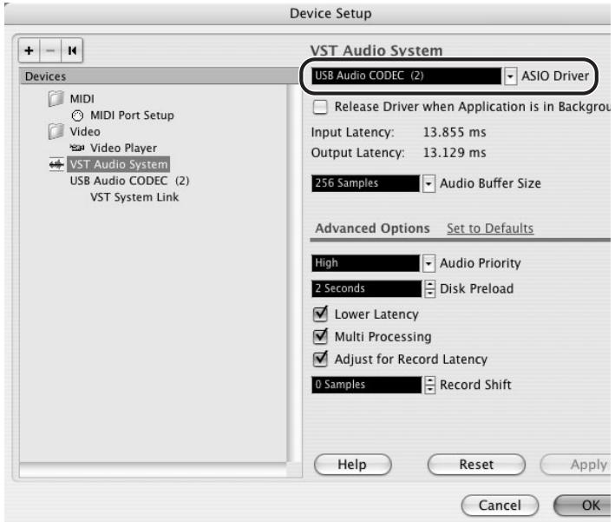Click the Help button
Viewport: 615px width, 522px height.
point(352,465)
